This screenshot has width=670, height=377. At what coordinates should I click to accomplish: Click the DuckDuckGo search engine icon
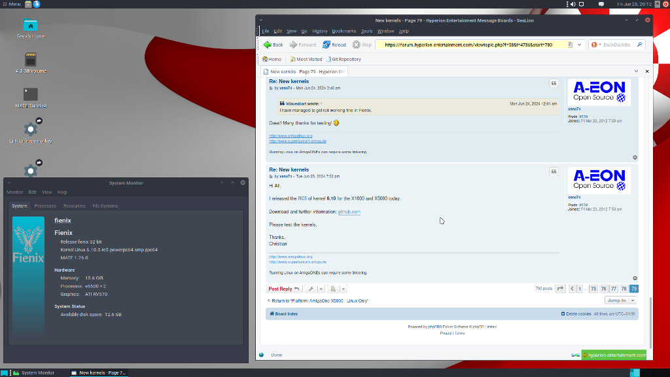[x=594, y=45]
